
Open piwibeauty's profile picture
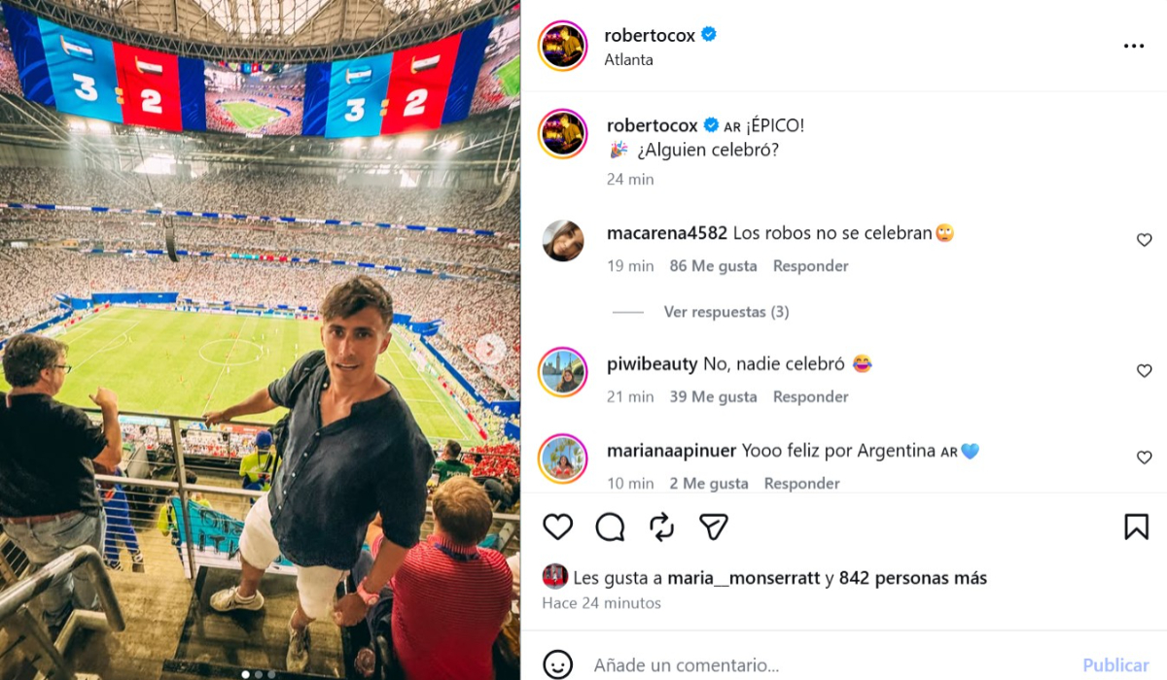pos(563,372)
